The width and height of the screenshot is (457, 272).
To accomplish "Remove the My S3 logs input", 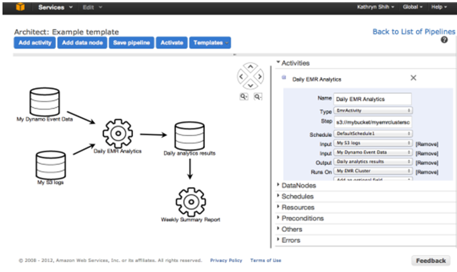I will click(427, 144).
